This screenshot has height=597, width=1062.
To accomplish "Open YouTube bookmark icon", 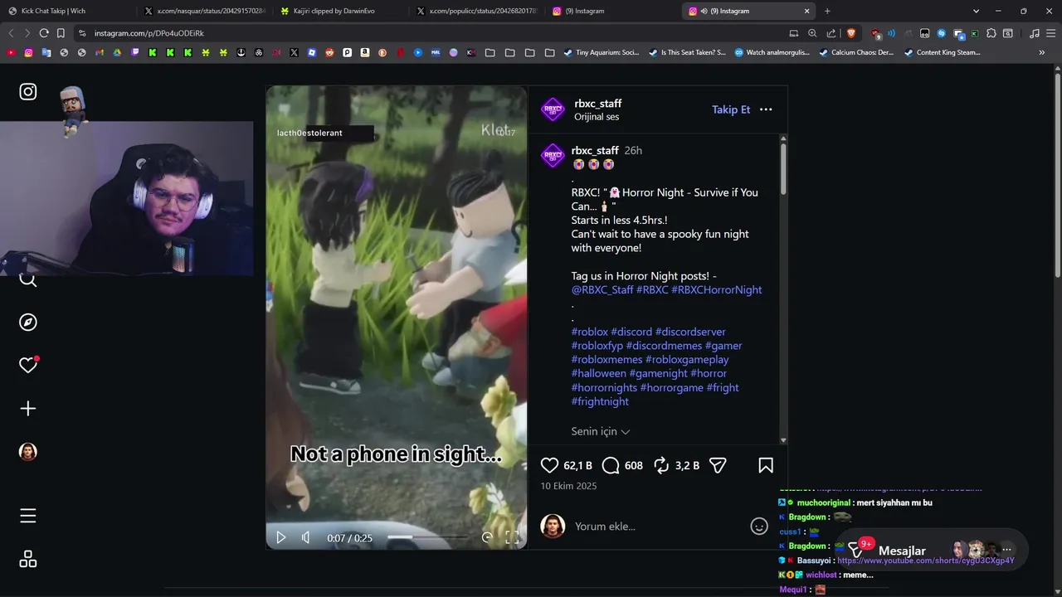I will [11, 52].
